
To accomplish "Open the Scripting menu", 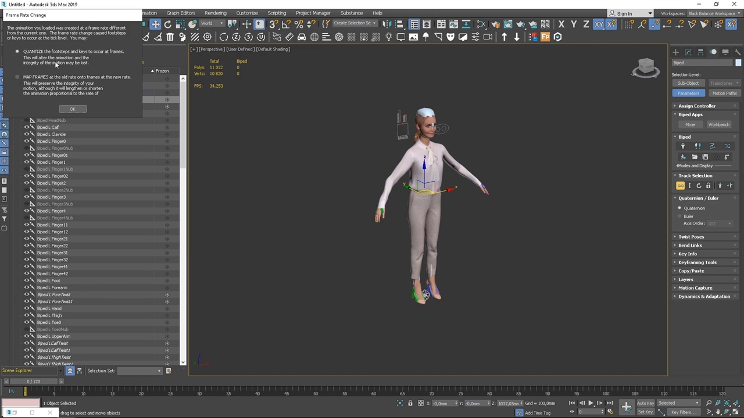I will coord(277,13).
